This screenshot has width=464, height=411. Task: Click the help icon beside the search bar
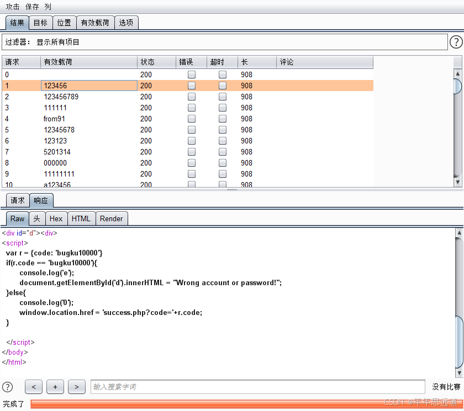point(7,387)
